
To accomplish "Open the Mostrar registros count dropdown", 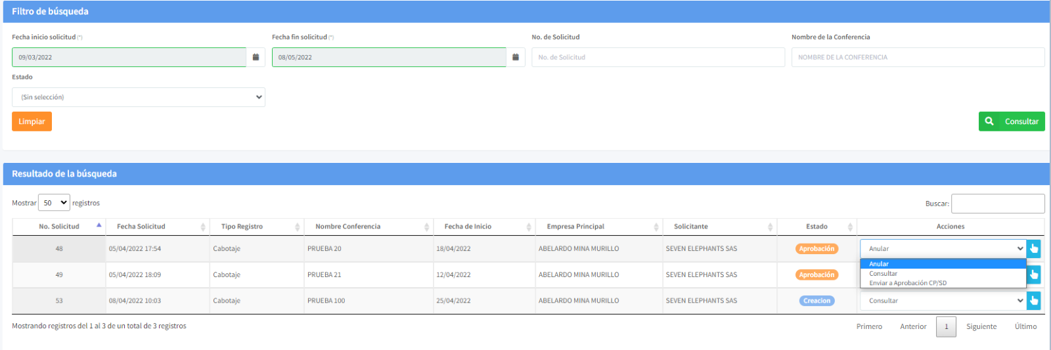I will pyautogui.click(x=54, y=203).
